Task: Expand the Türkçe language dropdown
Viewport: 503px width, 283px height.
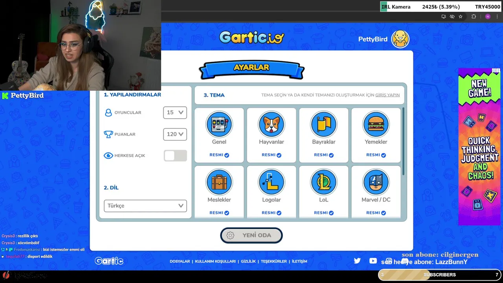Action: tap(145, 206)
